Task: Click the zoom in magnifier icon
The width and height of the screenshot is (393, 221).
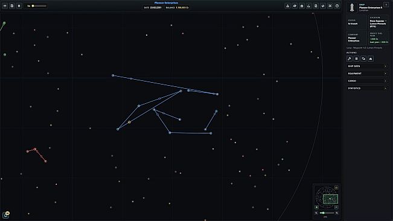Action: 337,213
